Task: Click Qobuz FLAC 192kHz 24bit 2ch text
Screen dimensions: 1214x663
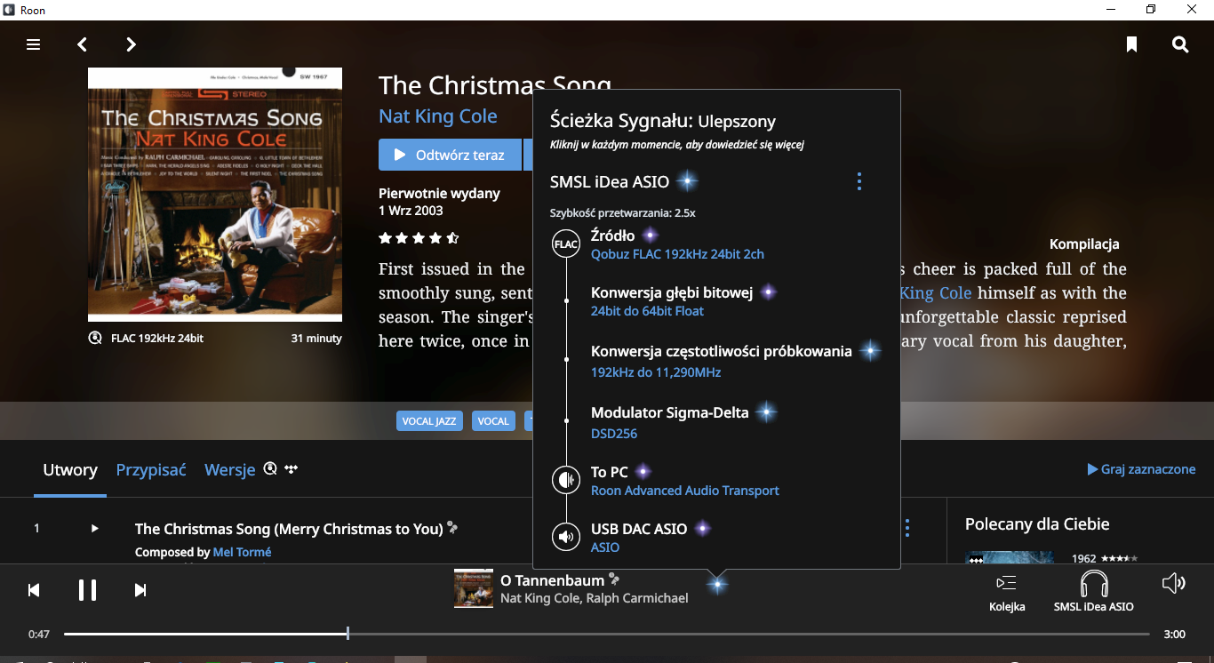Action: pyautogui.click(x=677, y=254)
